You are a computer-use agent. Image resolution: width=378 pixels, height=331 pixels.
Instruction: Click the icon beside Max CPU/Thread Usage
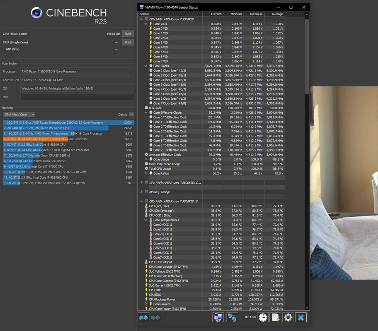pyautogui.click(x=146, y=164)
